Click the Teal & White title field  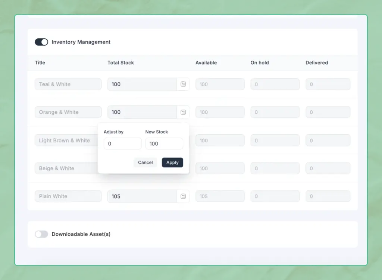click(x=68, y=84)
